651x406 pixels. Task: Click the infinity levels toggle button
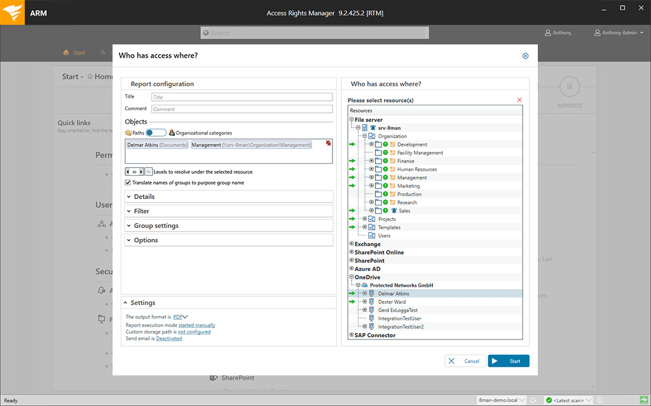(x=147, y=171)
